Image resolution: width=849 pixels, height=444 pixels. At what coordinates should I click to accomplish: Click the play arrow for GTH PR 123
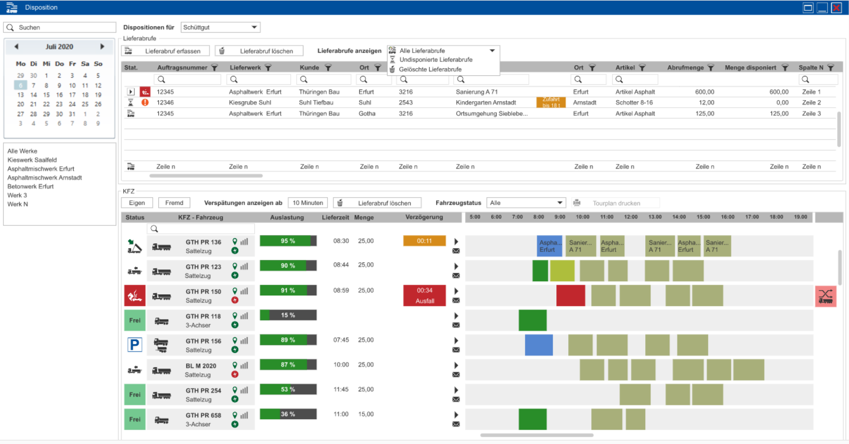(456, 266)
